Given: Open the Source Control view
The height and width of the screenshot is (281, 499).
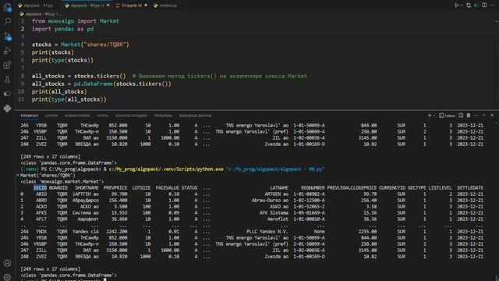Looking at the screenshot, I should tap(7, 37).
